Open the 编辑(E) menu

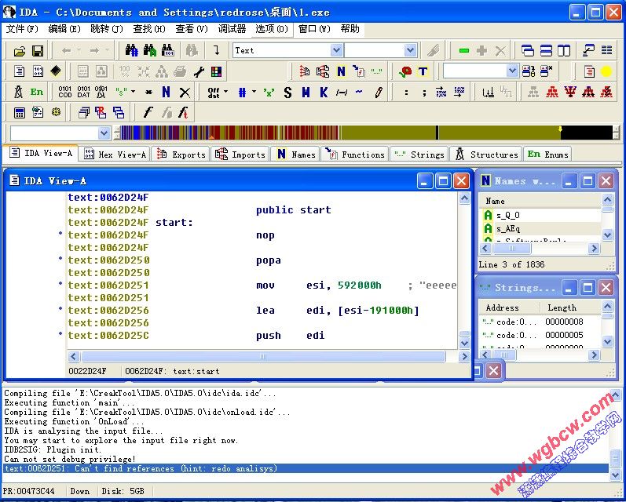[x=64, y=29]
